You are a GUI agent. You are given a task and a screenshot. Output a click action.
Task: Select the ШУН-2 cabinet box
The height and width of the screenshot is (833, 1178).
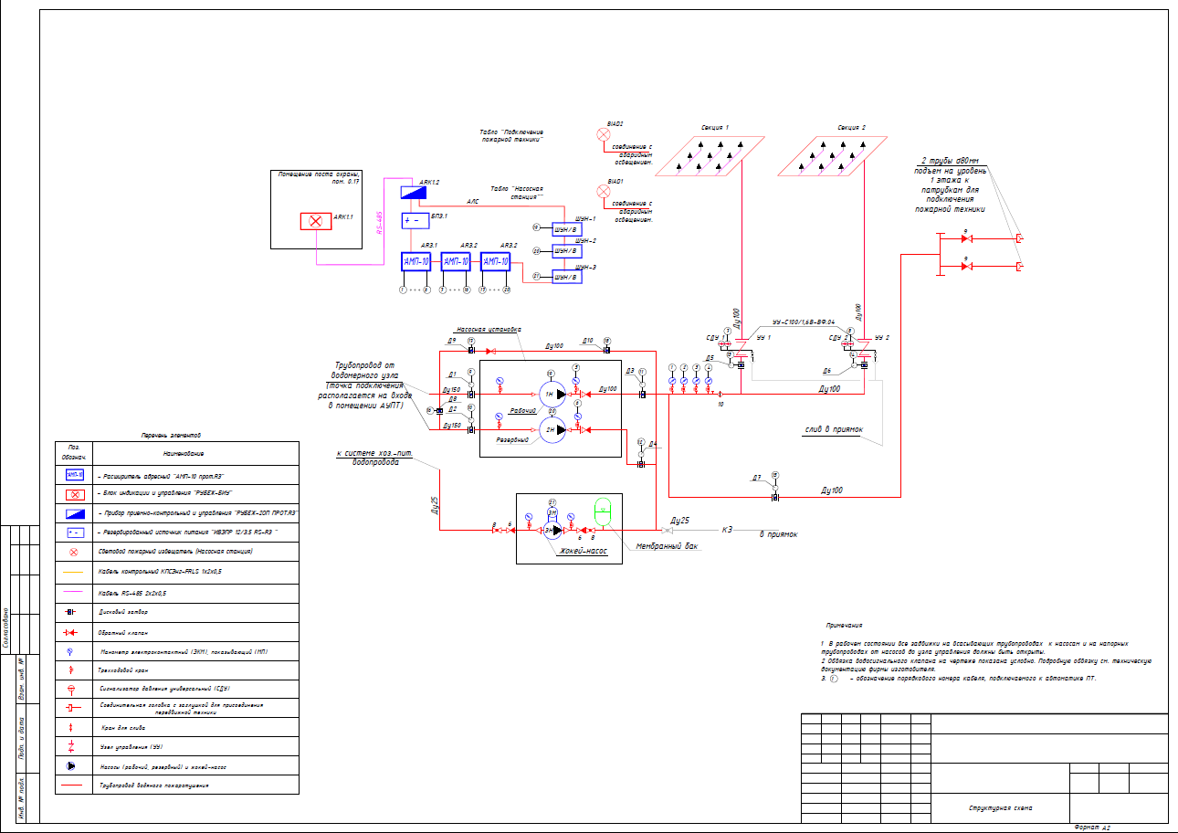pyautogui.click(x=566, y=251)
